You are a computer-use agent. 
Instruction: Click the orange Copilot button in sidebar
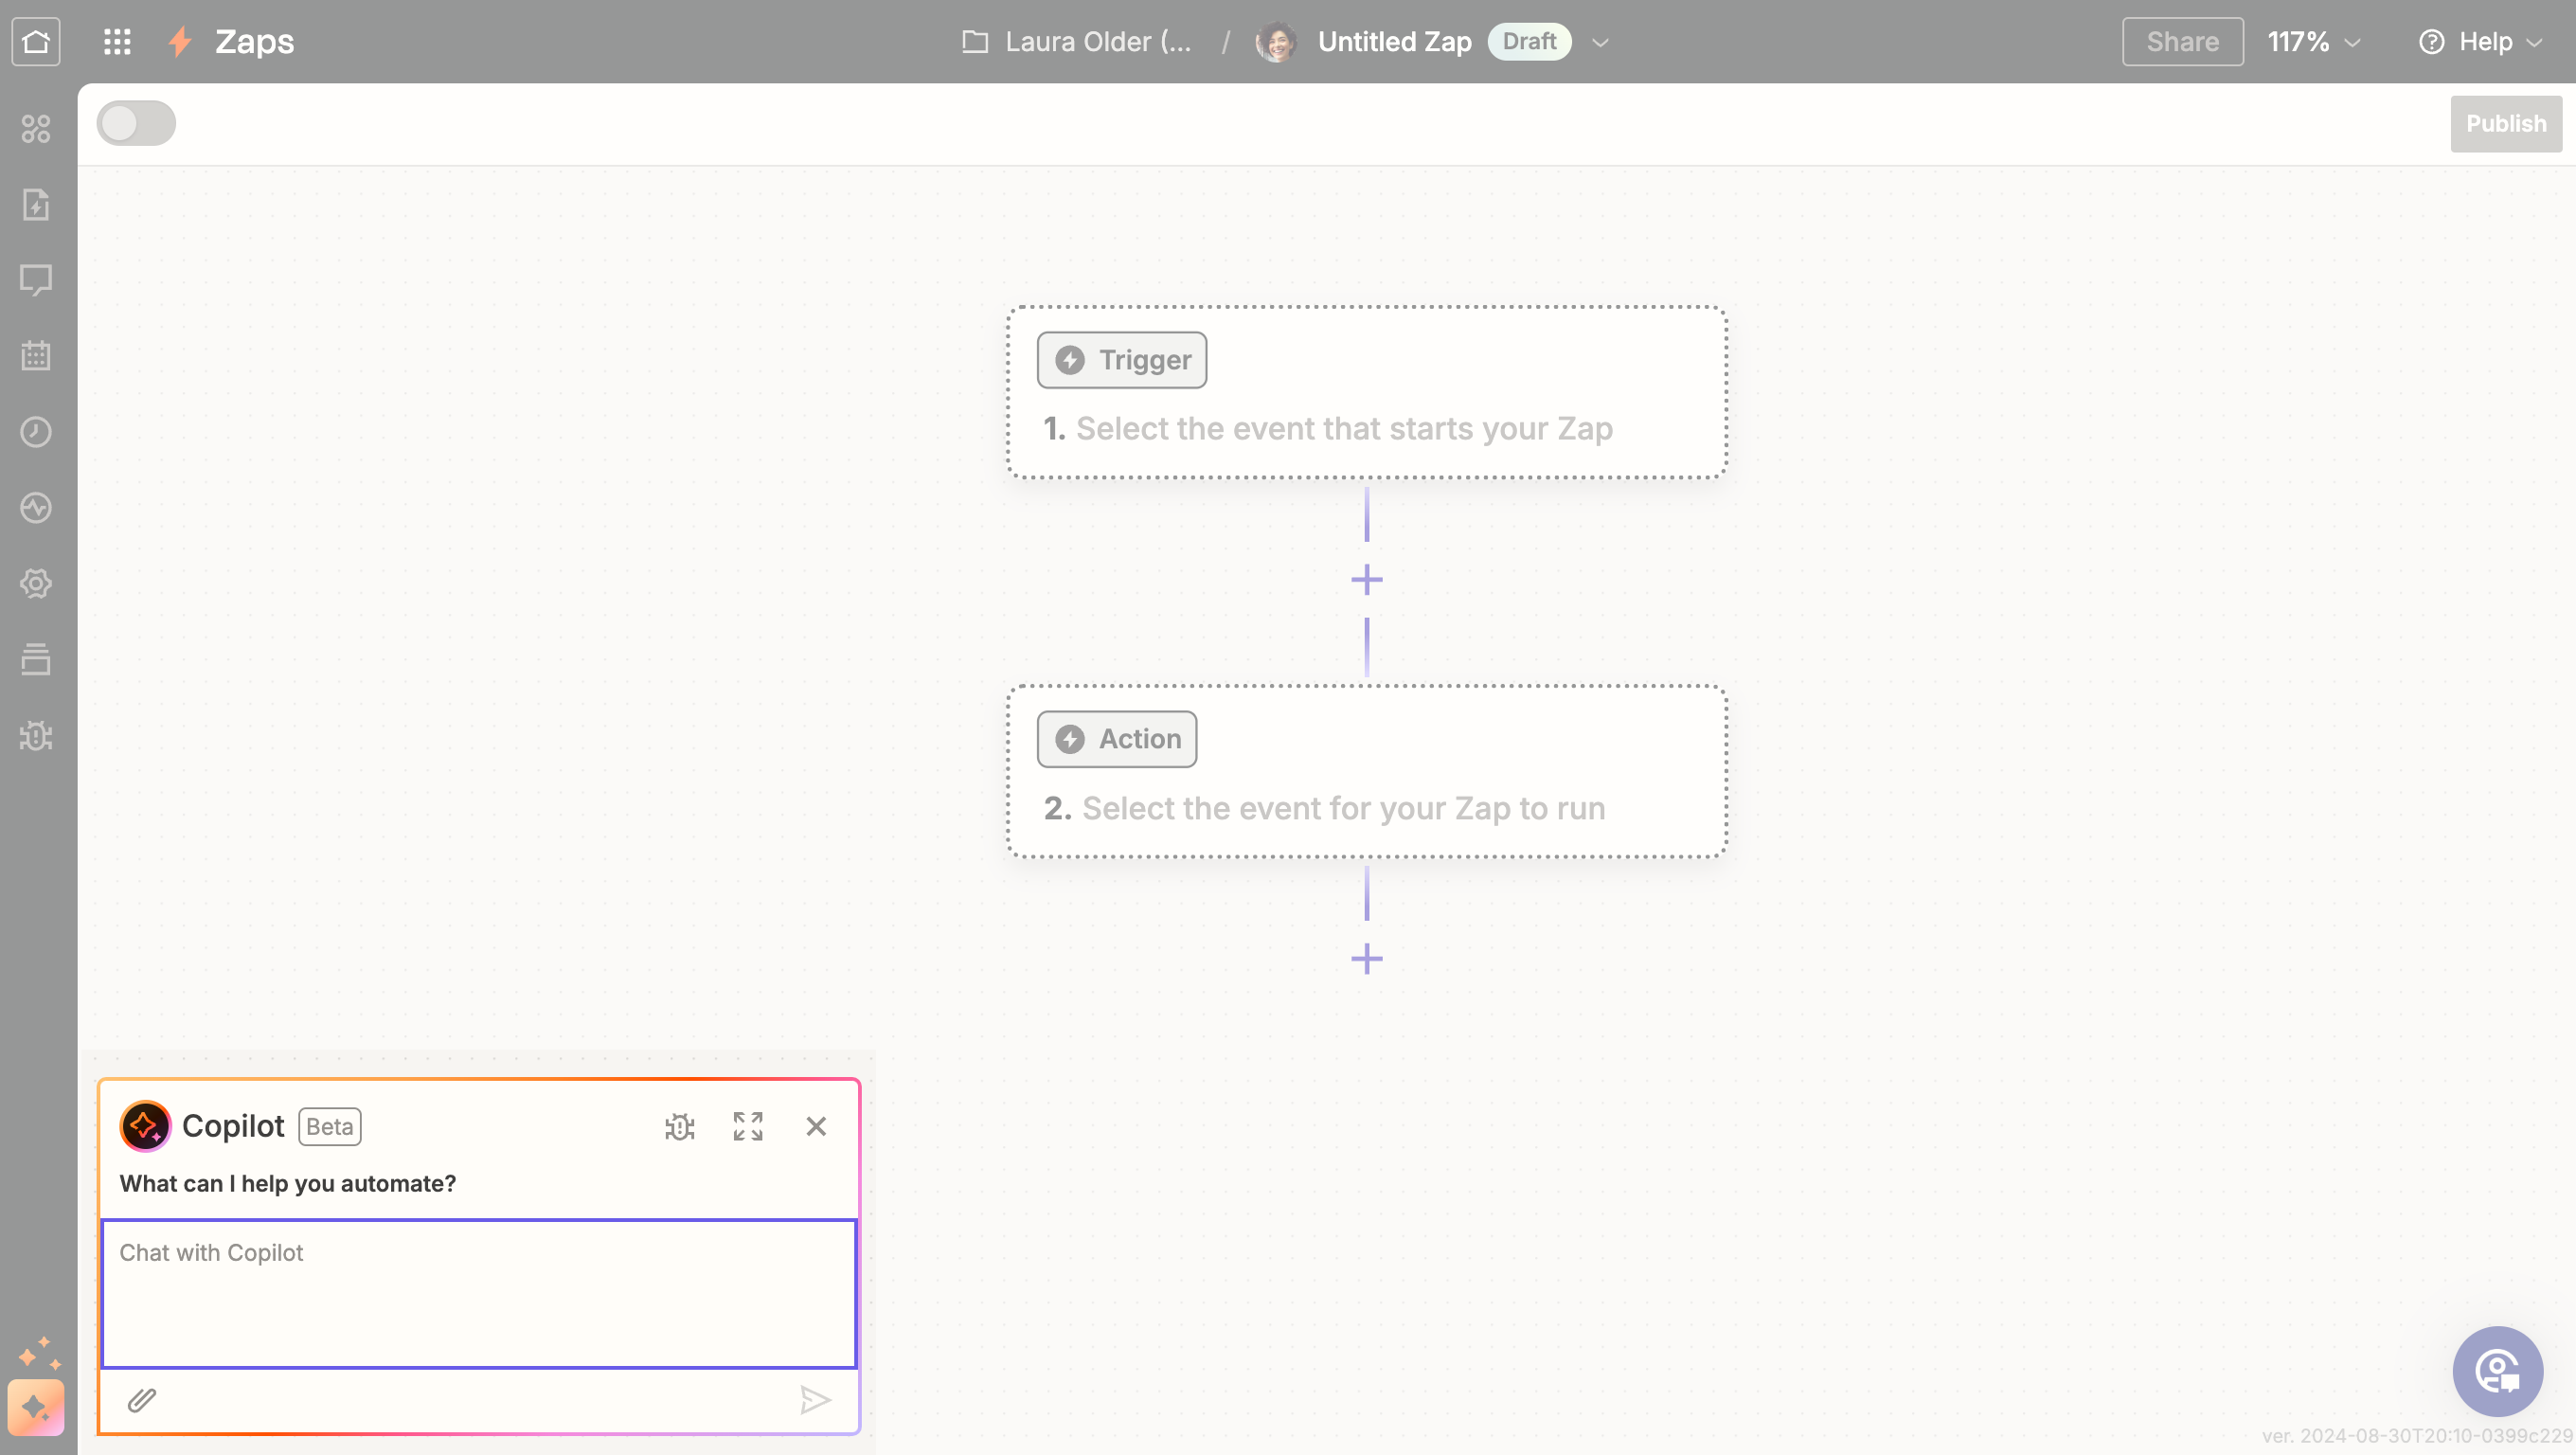click(36, 1408)
